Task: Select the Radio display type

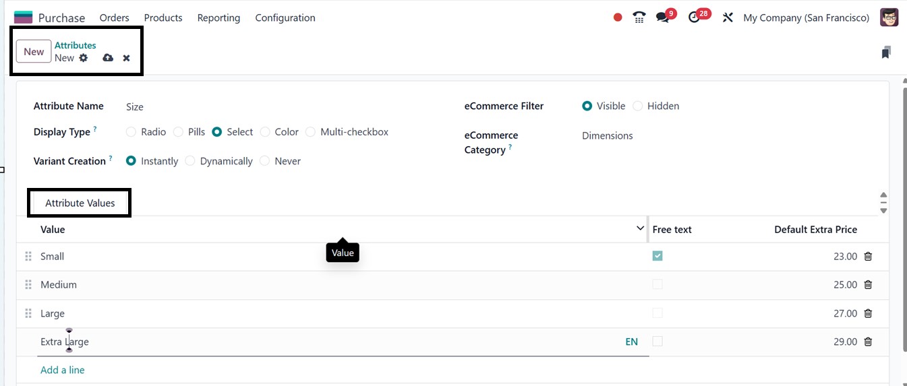Action: coord(131,132)
